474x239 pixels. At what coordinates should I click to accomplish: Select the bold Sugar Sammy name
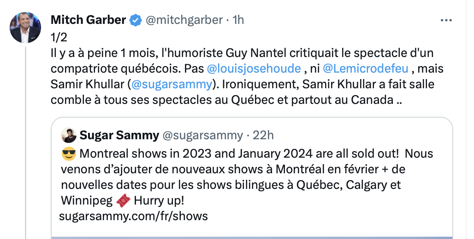click(x=119, y=135)
